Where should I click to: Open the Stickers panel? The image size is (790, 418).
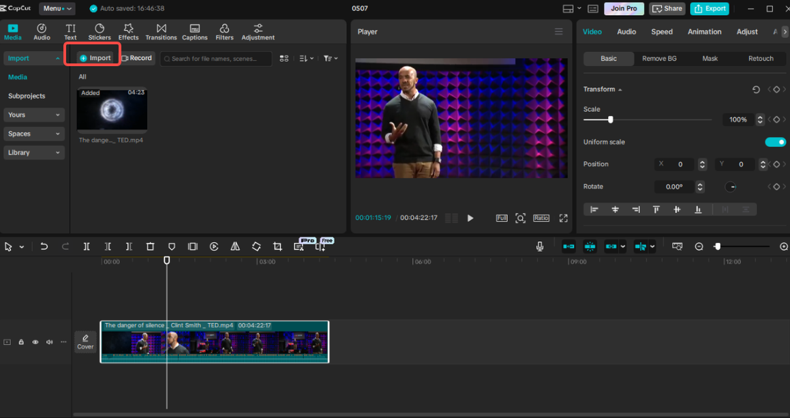click(99, 31)
